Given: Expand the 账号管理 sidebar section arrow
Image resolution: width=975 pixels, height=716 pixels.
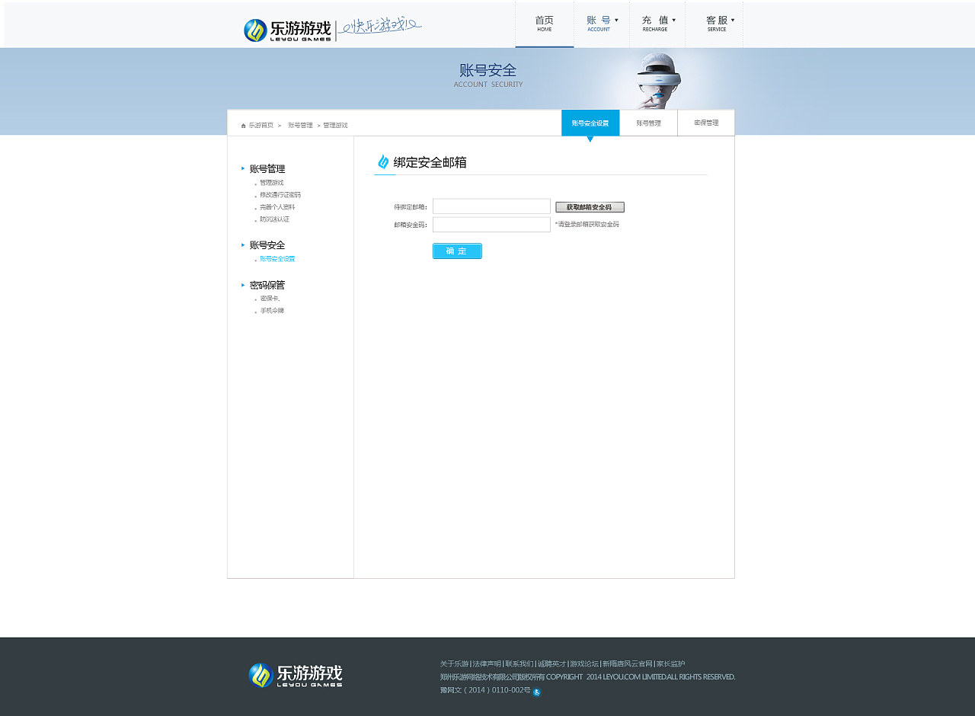Looking at the screenshot, I should pos(242,168).
